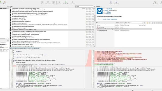Open the parent commit hash link
The height and width of the screenshot is (91, 162).
pos(109,12)
